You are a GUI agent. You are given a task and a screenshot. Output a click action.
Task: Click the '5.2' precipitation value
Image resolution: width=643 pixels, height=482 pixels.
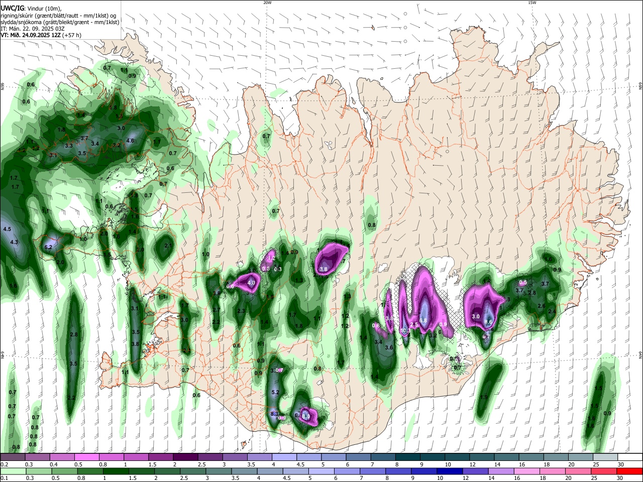pos(275,392)
